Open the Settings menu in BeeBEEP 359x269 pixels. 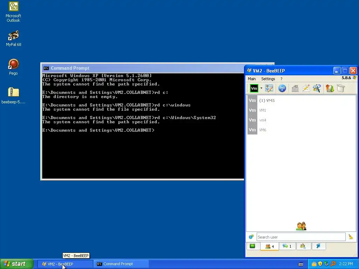coord(268,79)
